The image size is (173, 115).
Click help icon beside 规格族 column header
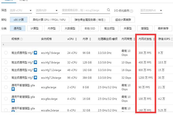point(21,39)
